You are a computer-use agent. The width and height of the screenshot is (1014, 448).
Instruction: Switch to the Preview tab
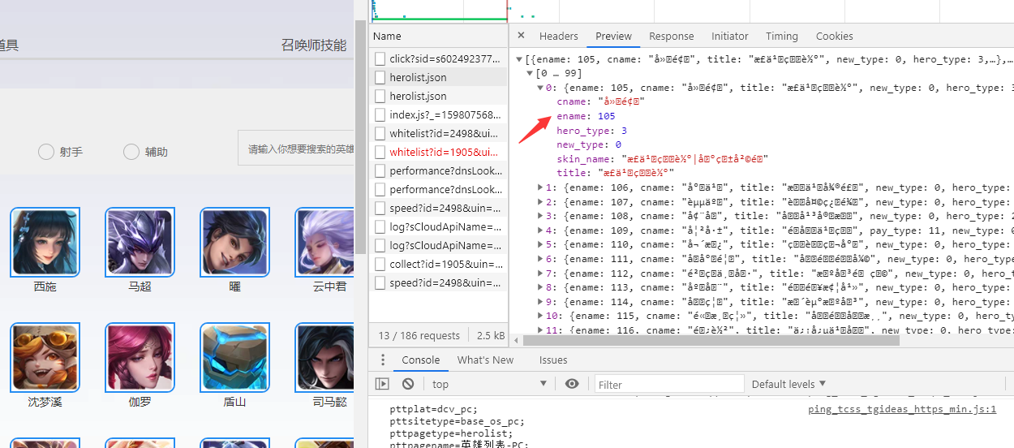613,36
